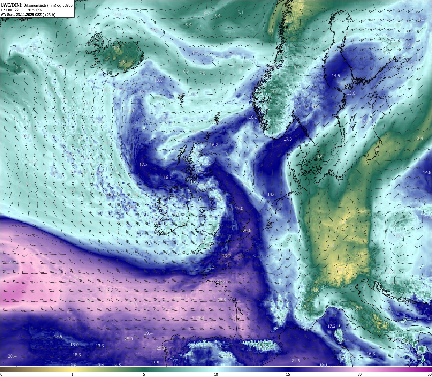Click the color scale label 5
Image resolution: width=432 pixels, height=377 pixels.
[144, 374]
